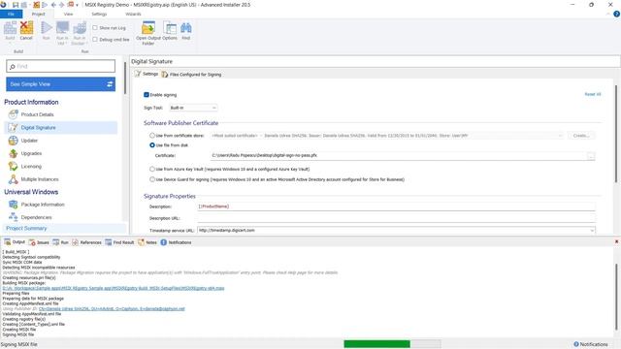This screenshot has width=621, height=349.
Task: Expand the certificate store dropdown
Action: pos(560,136)
